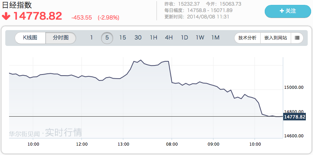Switch to 分时图 chart view
313x155 pixels.
click(x=61, y=38)
